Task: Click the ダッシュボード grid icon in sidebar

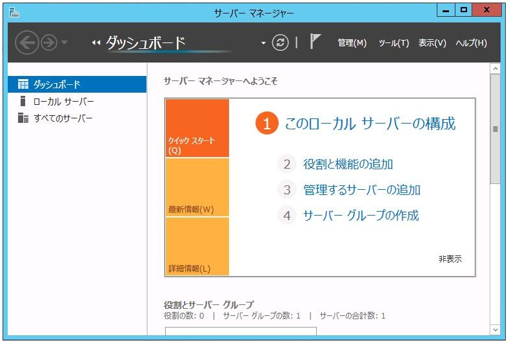Action: tap(23, 84)
